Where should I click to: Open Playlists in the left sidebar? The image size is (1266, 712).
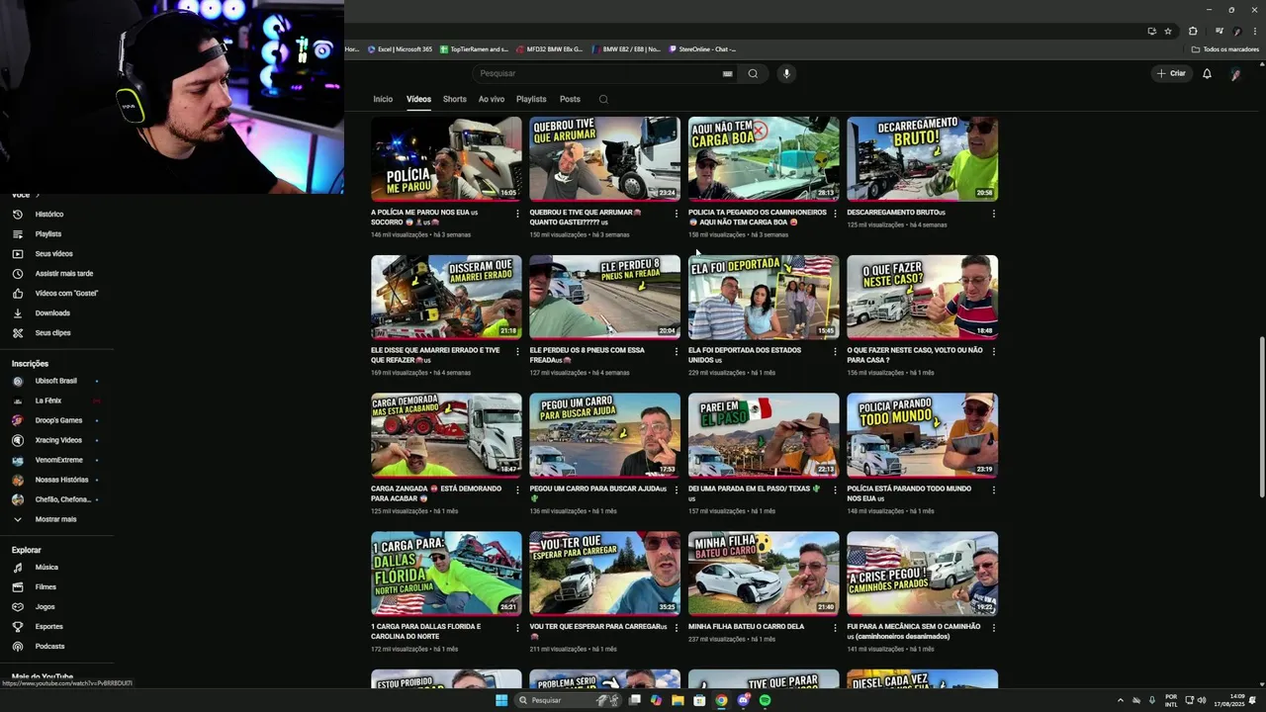pyautogui.click(x=48, y=234)
